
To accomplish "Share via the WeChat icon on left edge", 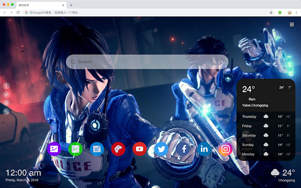I will coord(6,111).
